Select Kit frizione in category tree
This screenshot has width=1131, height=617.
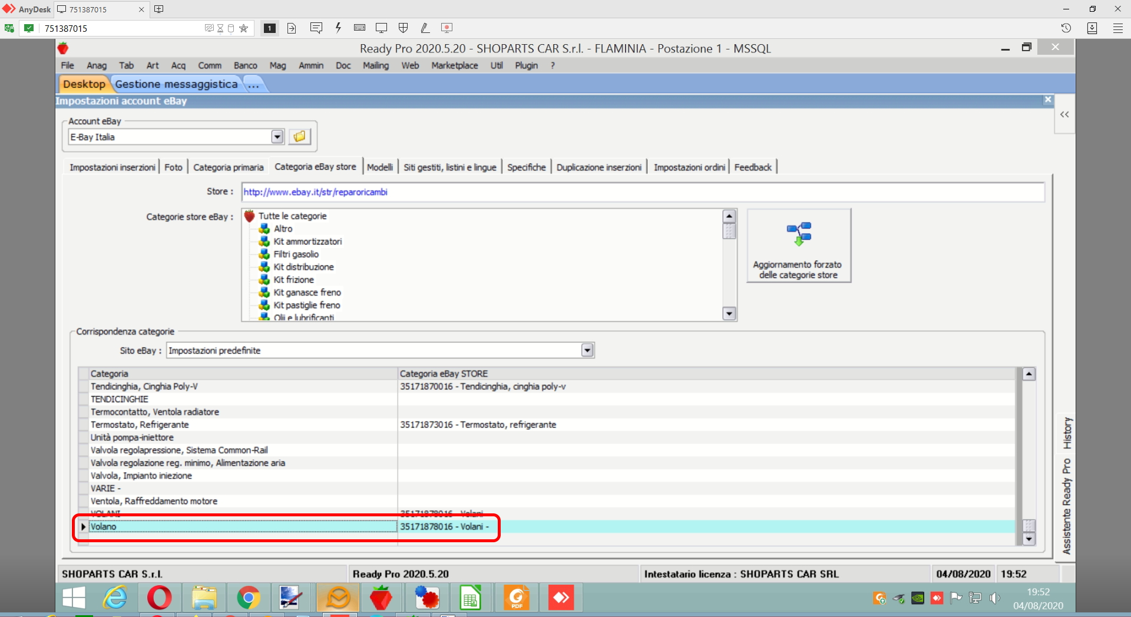[x=293, y=280]
